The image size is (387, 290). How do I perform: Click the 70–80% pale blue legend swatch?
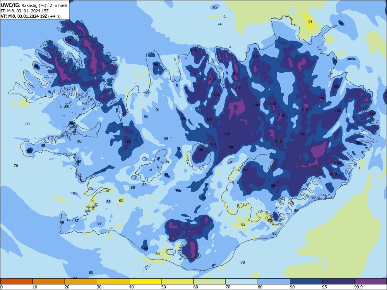[242, 281]
